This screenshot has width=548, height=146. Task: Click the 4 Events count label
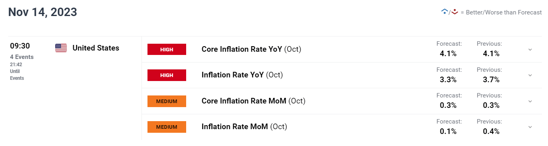point(22,57)
